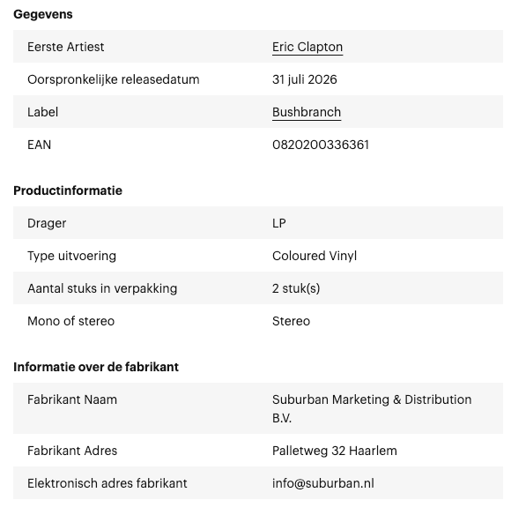
Task: Select the EAN number 0820200336361
Action: pos(321,145)
